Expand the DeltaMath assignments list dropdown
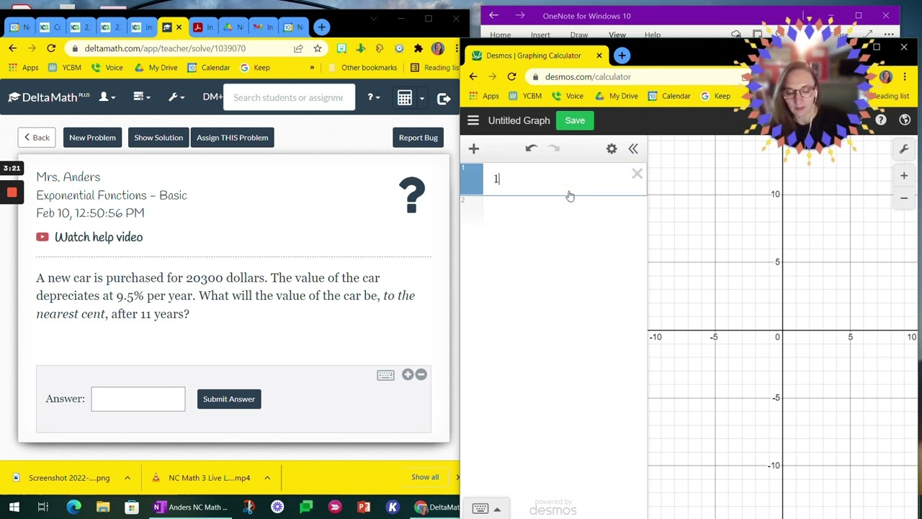The width and height of the screenshot is (922, 519). click(141, 97)
